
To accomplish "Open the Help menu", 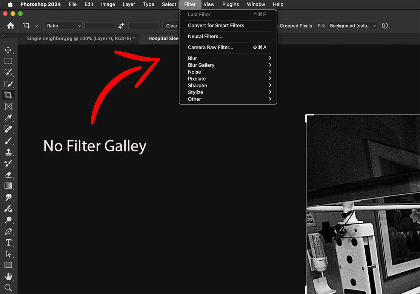I will [x=278, y=4].
